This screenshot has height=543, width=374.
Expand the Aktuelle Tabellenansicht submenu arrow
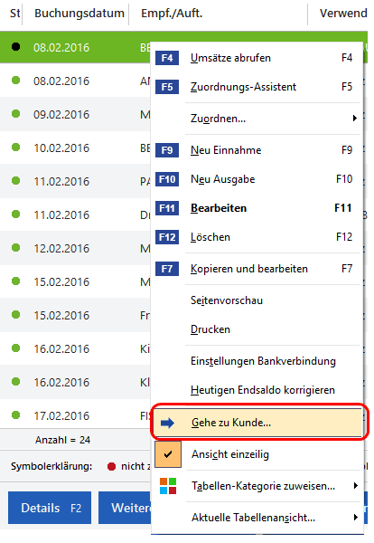[x=356, y=518]
